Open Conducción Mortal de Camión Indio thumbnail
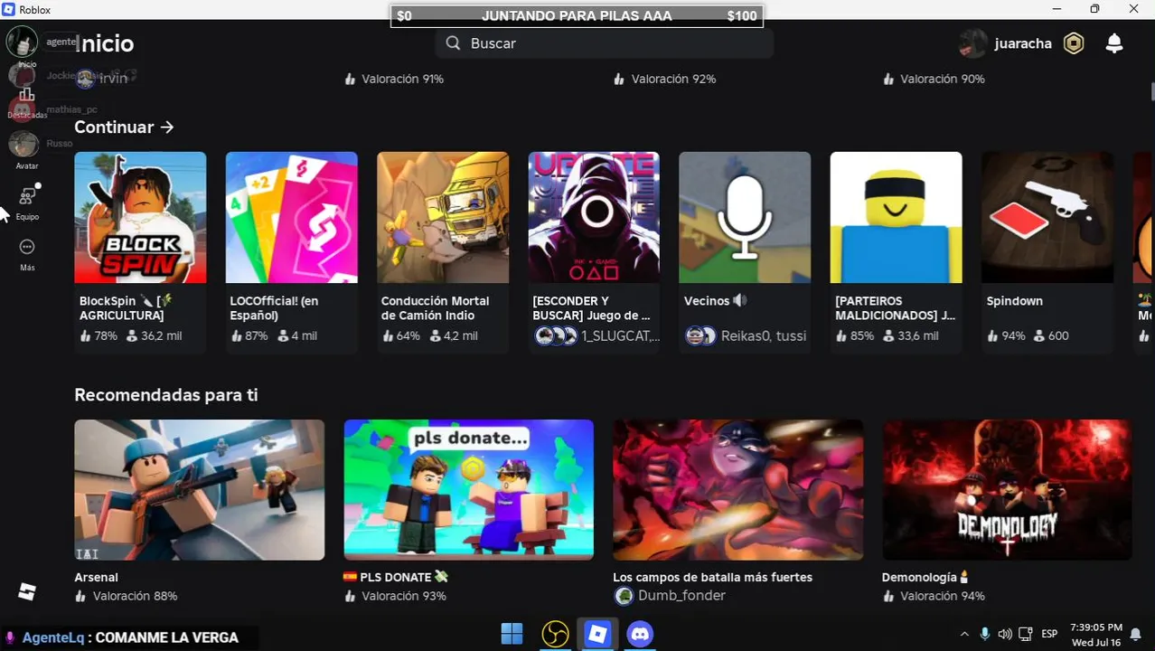1155x651 pixels. 443,217
